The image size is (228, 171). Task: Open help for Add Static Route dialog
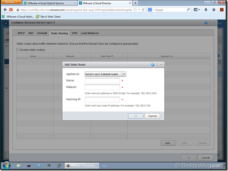coord(152,65)
